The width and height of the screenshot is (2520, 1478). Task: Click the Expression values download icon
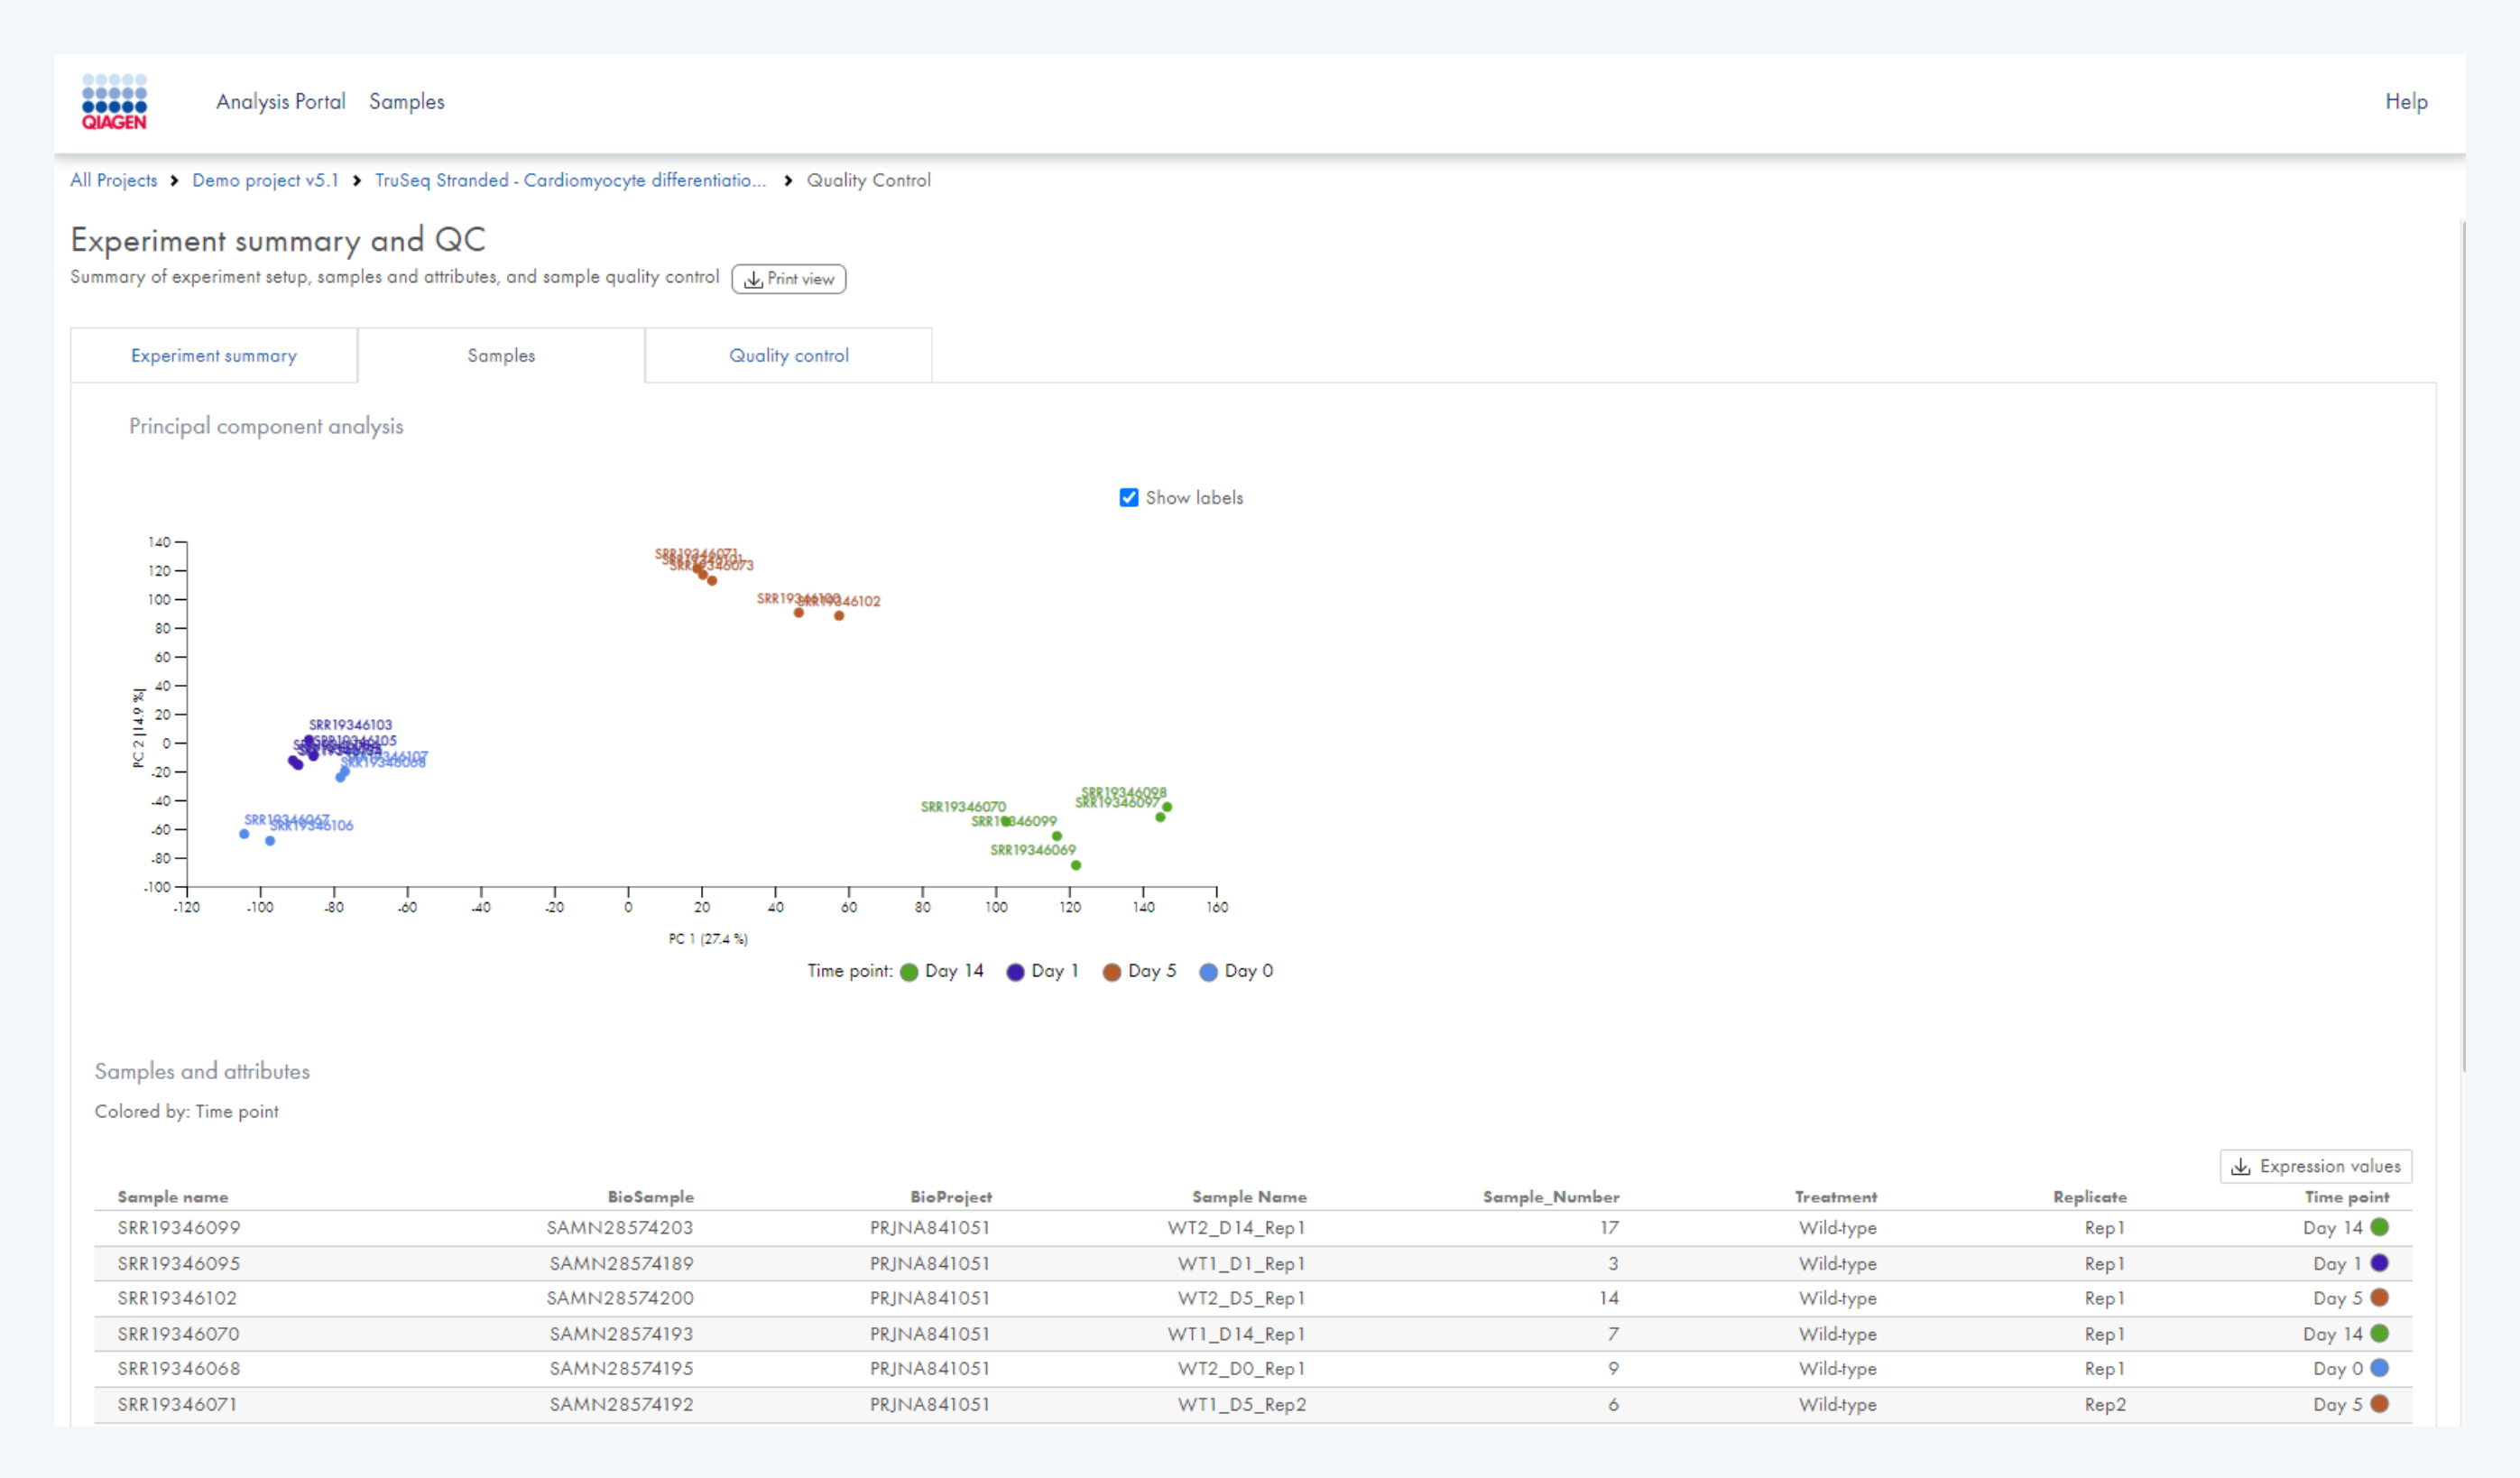tap(2240, 1167)
